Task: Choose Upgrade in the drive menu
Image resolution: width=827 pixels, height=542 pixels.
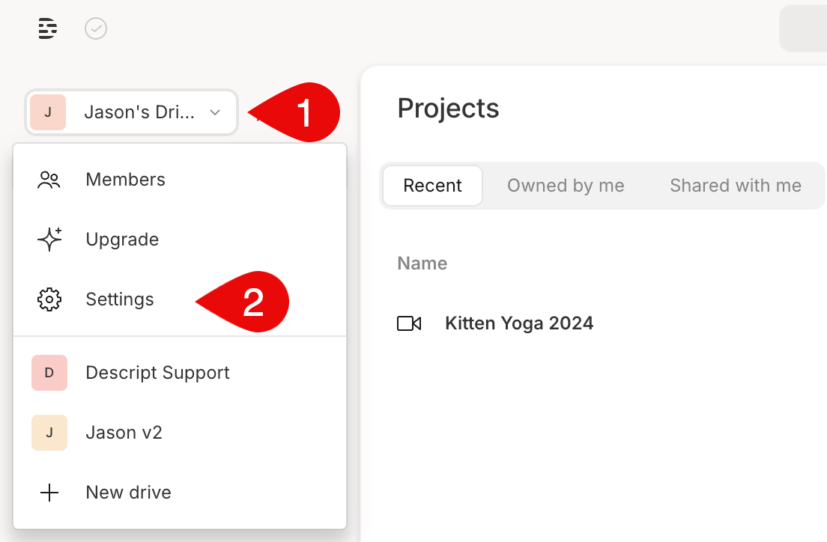Action: (180, 240)
